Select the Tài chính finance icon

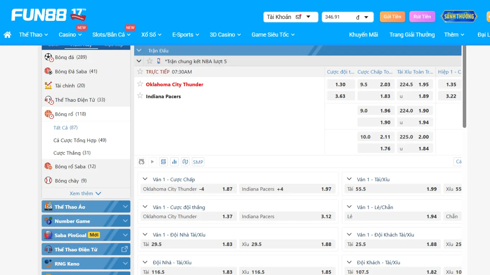(48, 86)
